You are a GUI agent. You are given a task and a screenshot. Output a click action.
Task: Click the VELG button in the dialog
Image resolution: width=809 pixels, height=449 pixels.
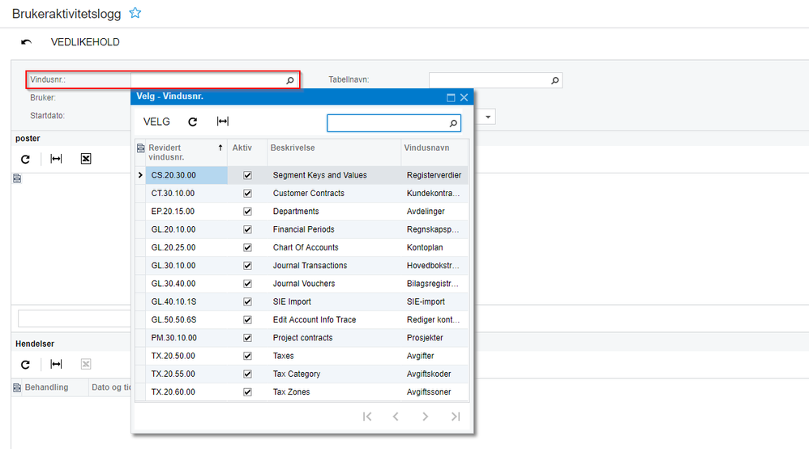(156, 122)
